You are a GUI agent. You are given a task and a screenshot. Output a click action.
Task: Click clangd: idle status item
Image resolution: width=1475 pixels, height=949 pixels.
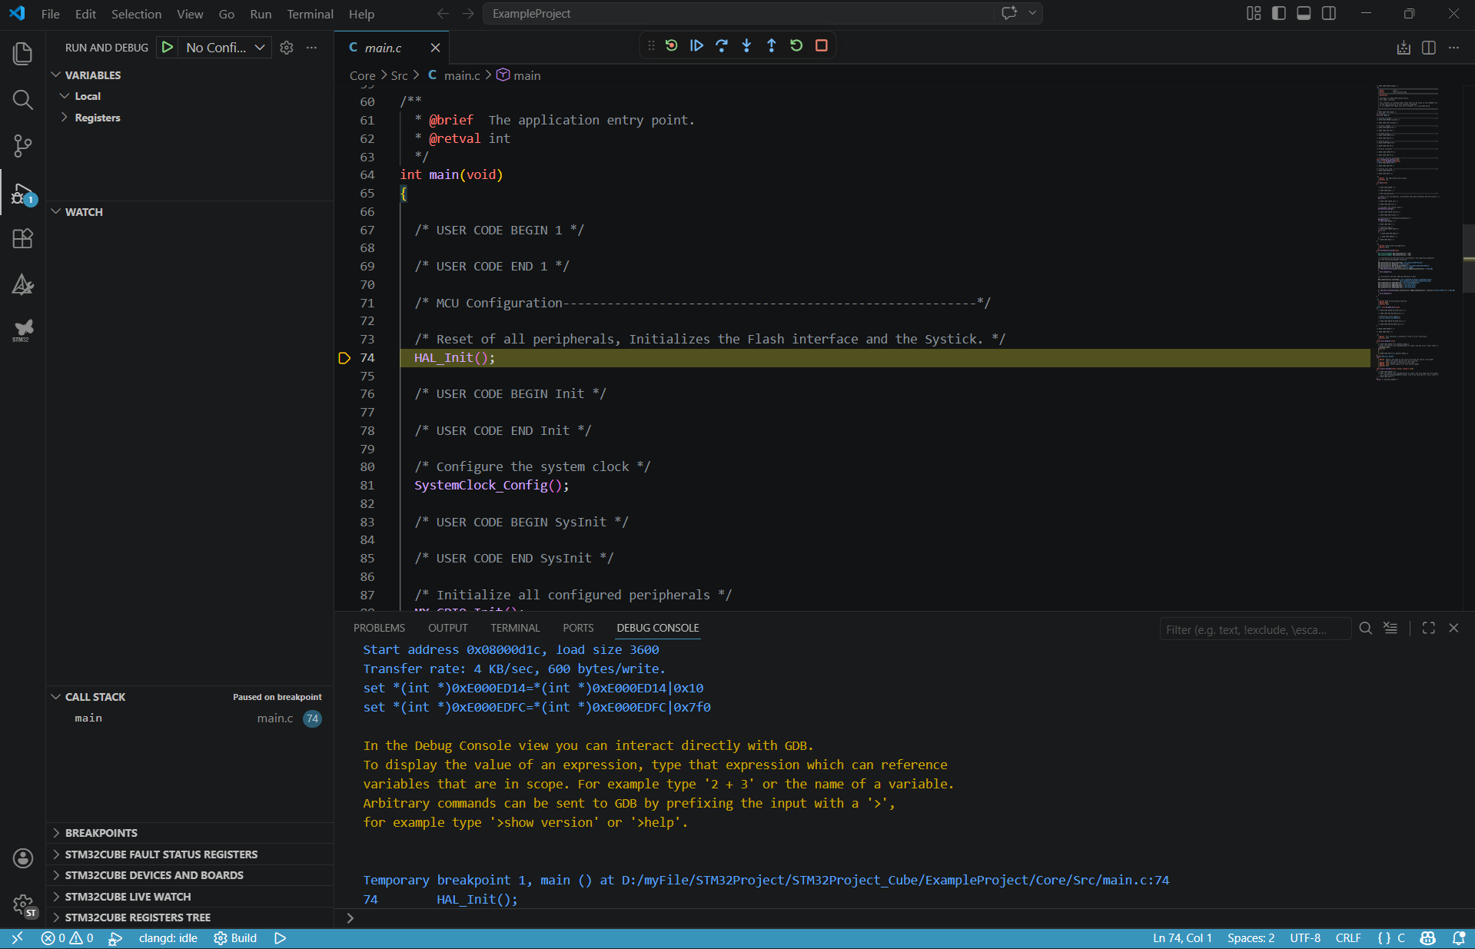pos(168,938)
